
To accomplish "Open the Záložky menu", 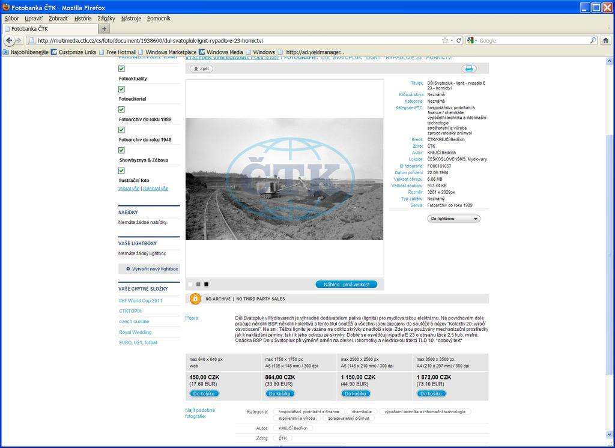I will 106,19.
